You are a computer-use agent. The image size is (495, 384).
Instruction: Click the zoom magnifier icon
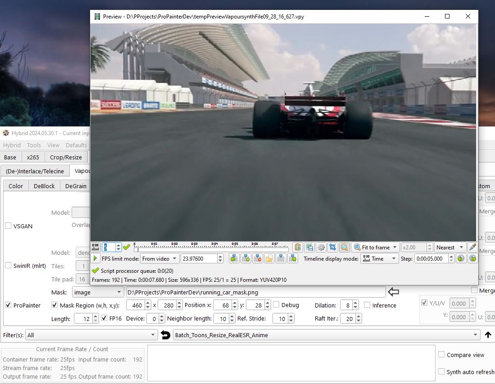[x=344, y=247]
